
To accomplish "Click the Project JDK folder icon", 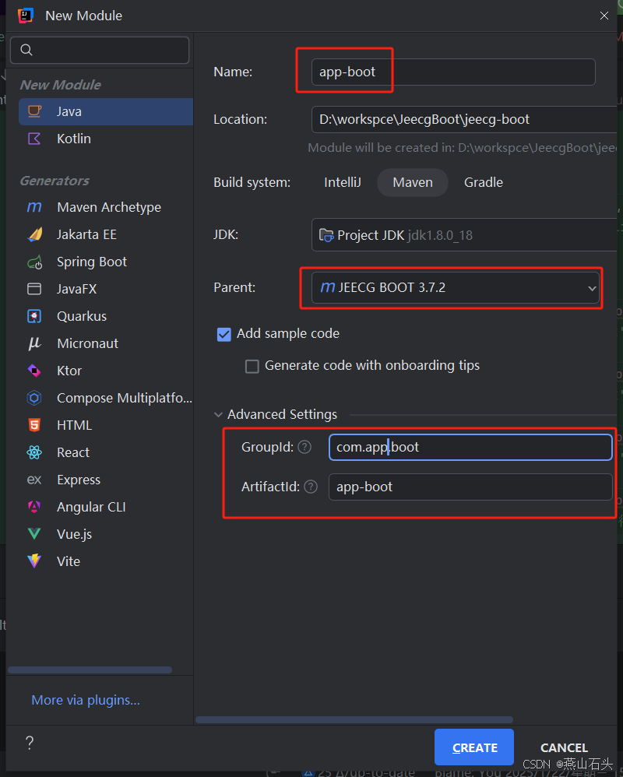I will [326, 235].
